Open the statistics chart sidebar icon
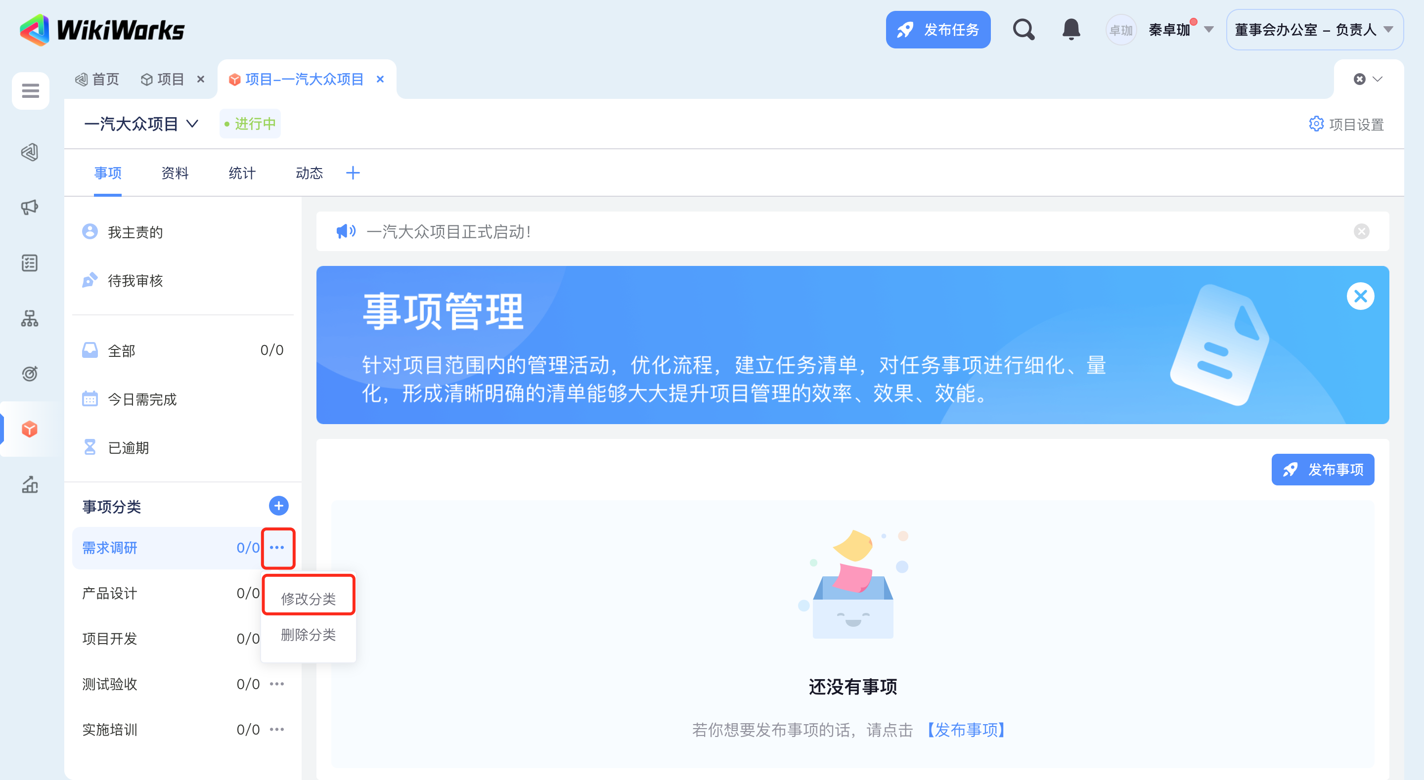Viewport: 1424px width, 780px height. [x=30, y=485]
